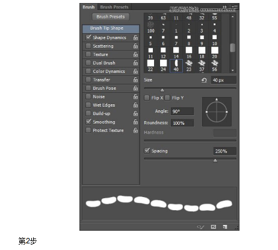Choose the square brush tip labeled 22
This screenshot has height=250, width=278.
(x=150, y=66)
